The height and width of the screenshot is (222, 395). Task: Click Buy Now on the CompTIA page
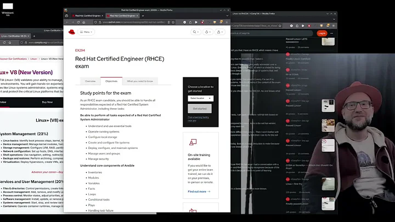(47, 102)
